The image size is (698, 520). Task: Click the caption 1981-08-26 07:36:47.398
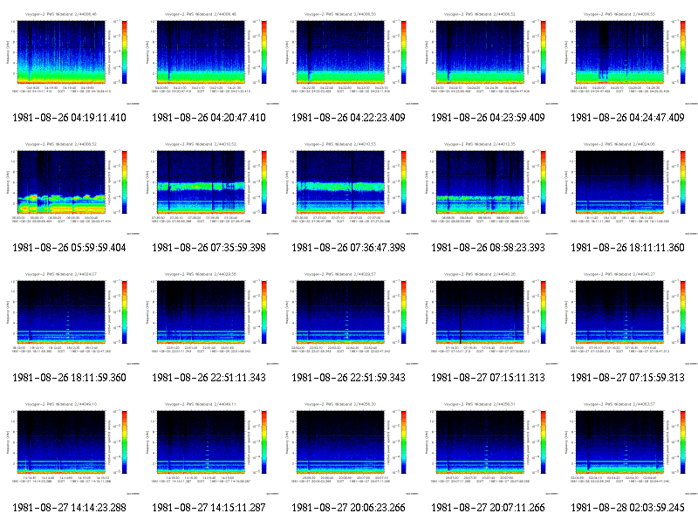pyautogui.click(x=348, y=248)
